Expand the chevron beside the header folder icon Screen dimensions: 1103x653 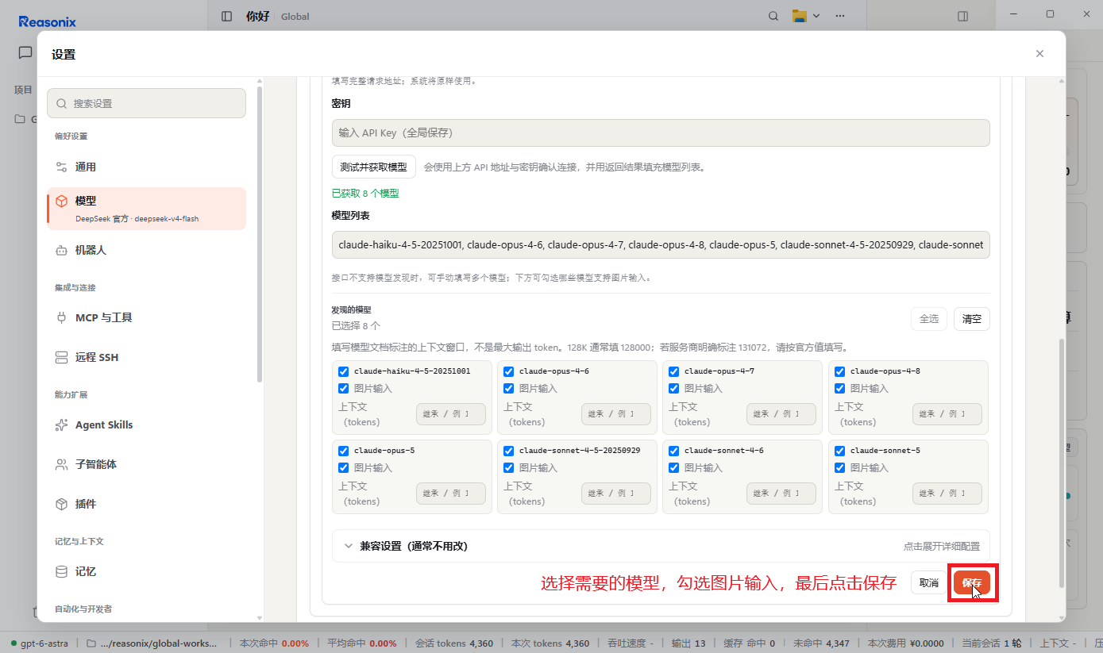(x=816, y=16)
